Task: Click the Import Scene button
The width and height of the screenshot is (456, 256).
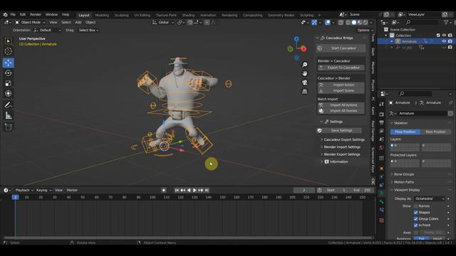Action: (341, 90)
